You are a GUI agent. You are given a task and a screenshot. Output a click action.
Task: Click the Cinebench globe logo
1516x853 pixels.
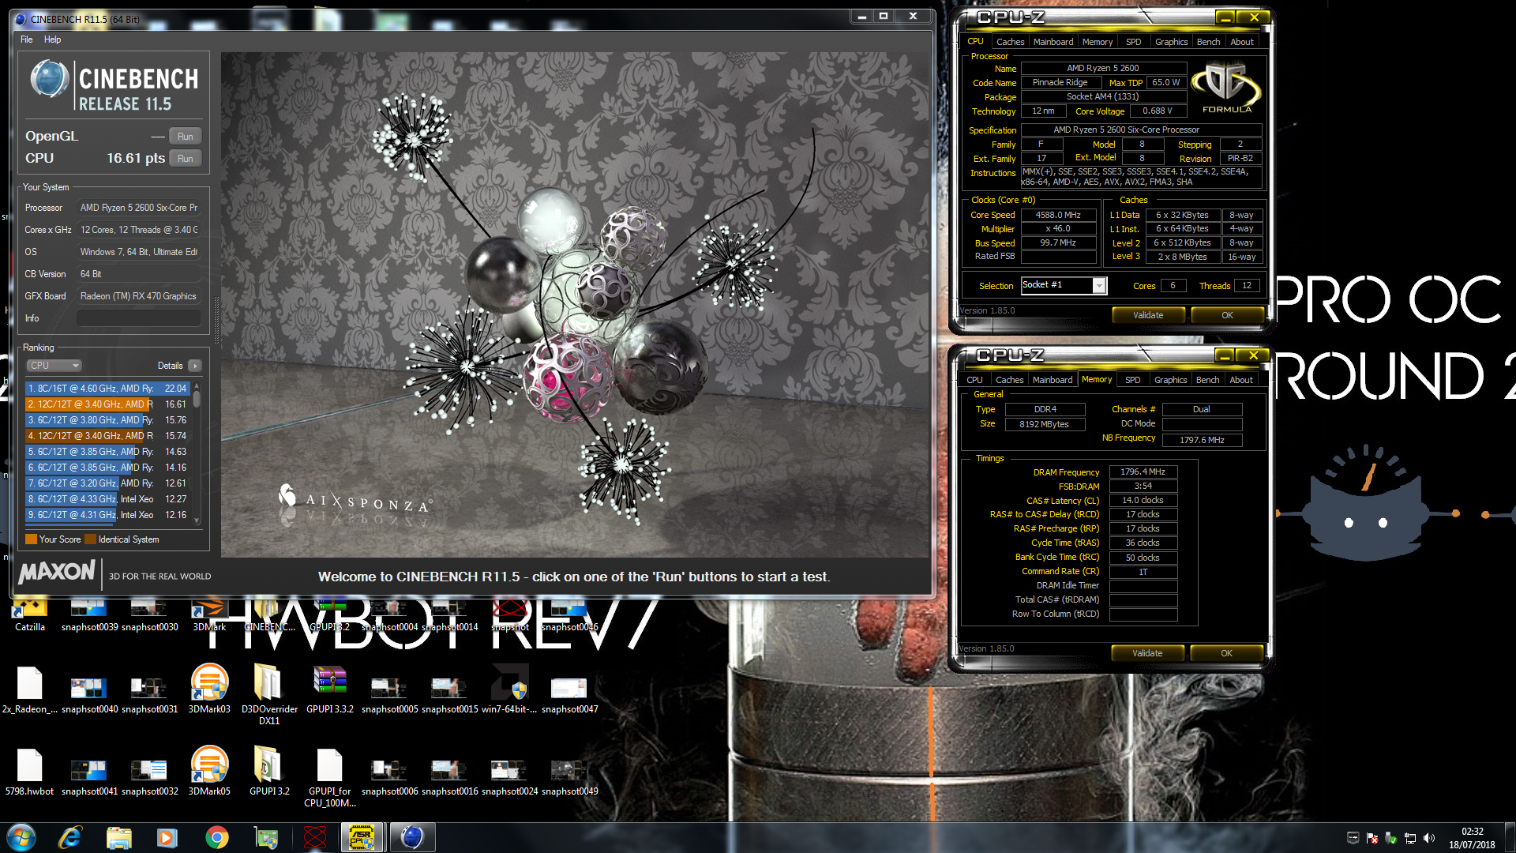point(49,80)
